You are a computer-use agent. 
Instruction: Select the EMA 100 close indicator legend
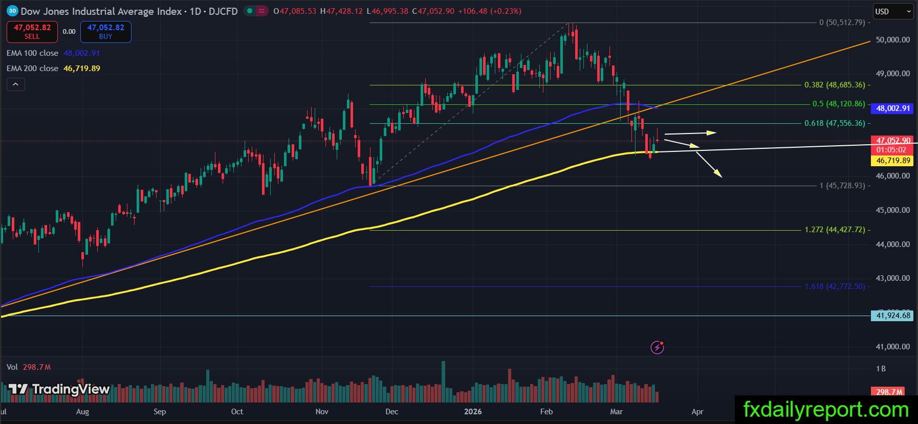pos(53,53)
